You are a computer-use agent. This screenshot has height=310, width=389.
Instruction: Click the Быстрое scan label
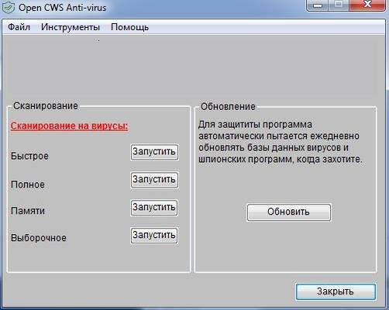(29, 156)
